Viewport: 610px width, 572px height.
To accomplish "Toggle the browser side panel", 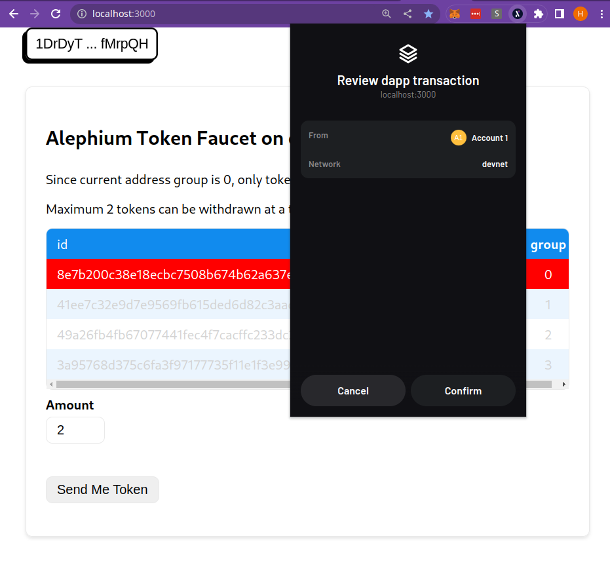I will [560, 14].
